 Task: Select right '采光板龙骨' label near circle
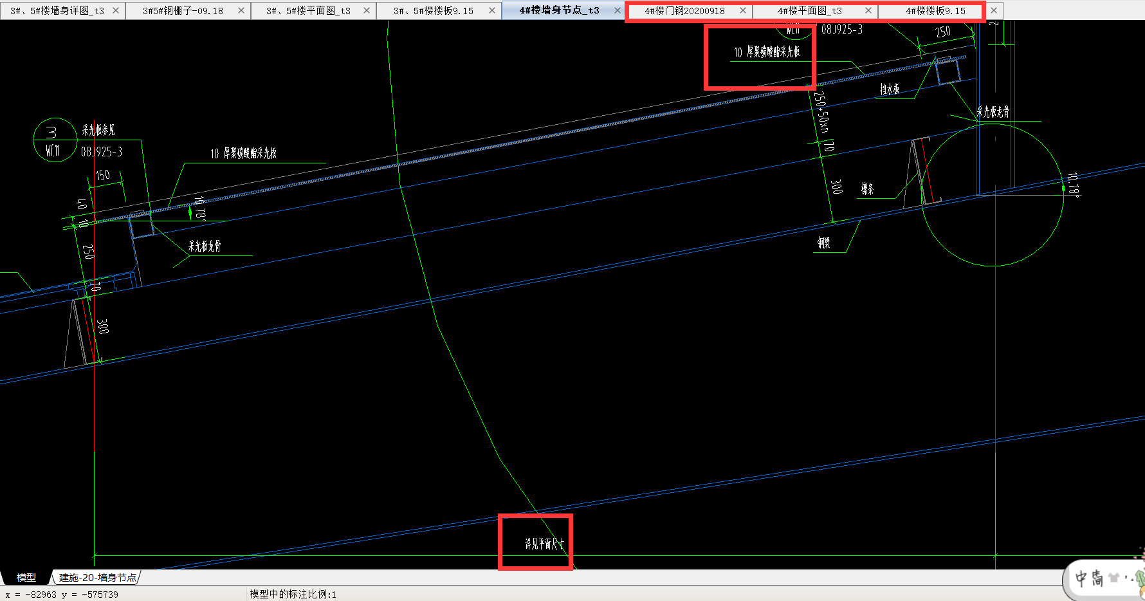coord(993,112)
